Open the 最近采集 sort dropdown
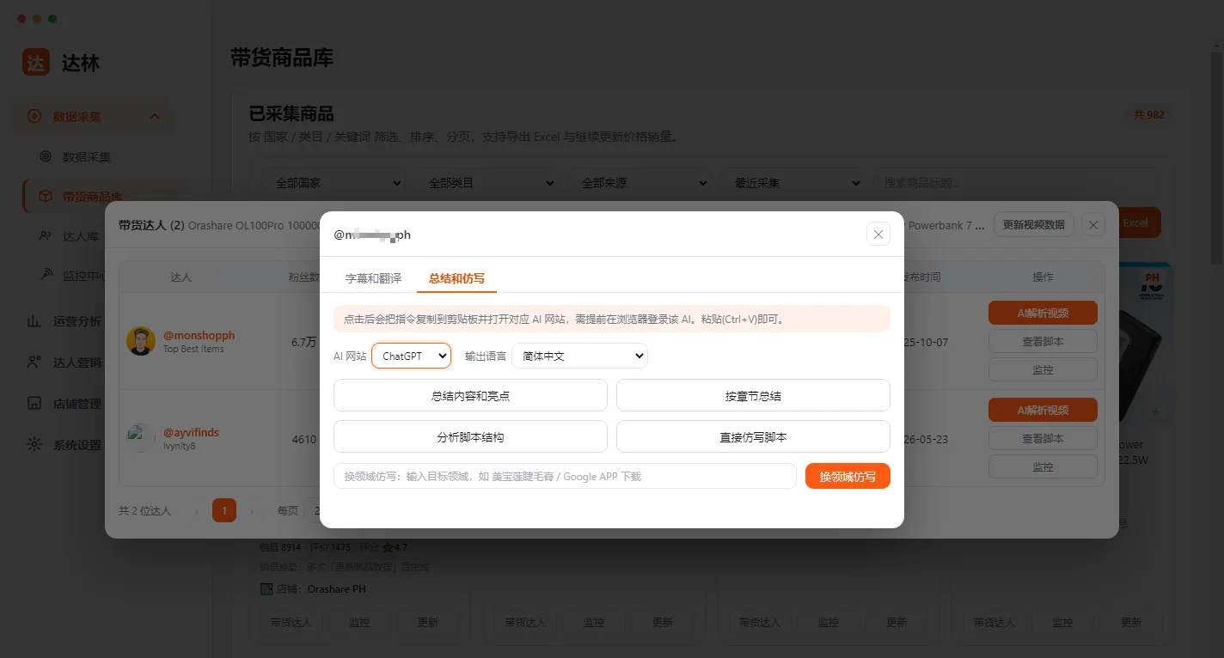Viewport: 1224px width, 658px height. [x=793, y=183]
